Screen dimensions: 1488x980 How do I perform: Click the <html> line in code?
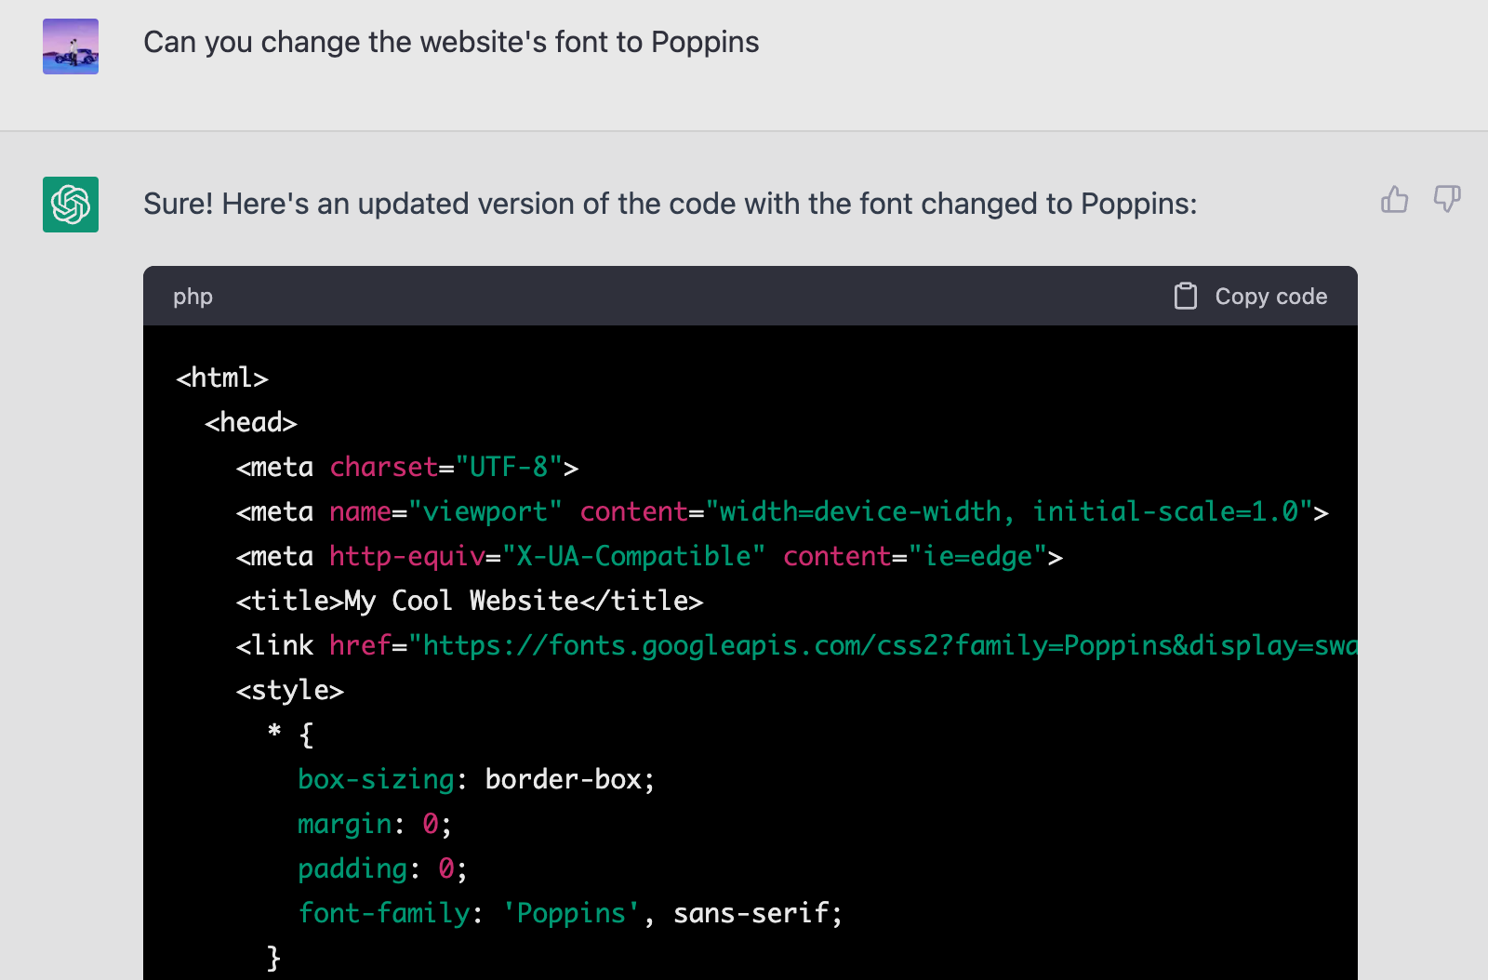[x=222, y=377]
